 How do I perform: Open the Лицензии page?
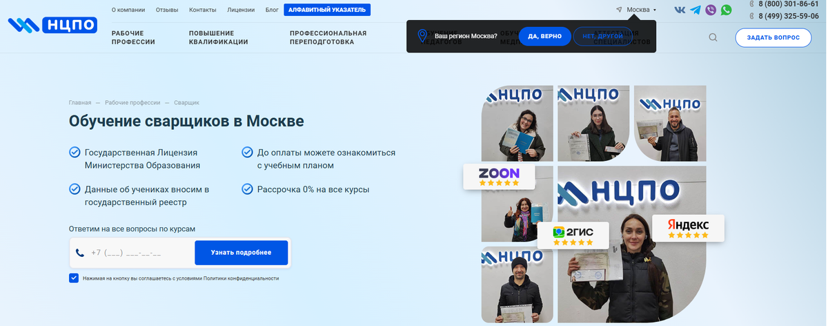pyautogui.click(x=241, y=10)
